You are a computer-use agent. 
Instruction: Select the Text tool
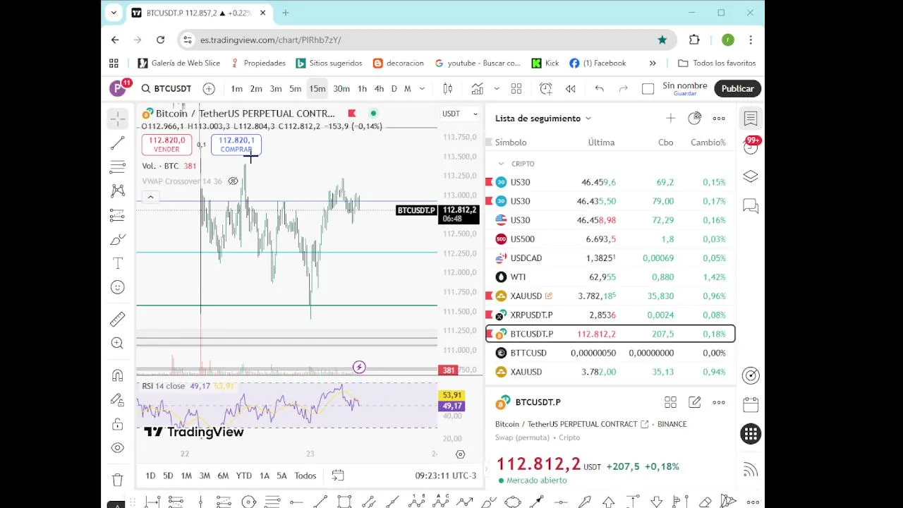(x=117, y=263)
